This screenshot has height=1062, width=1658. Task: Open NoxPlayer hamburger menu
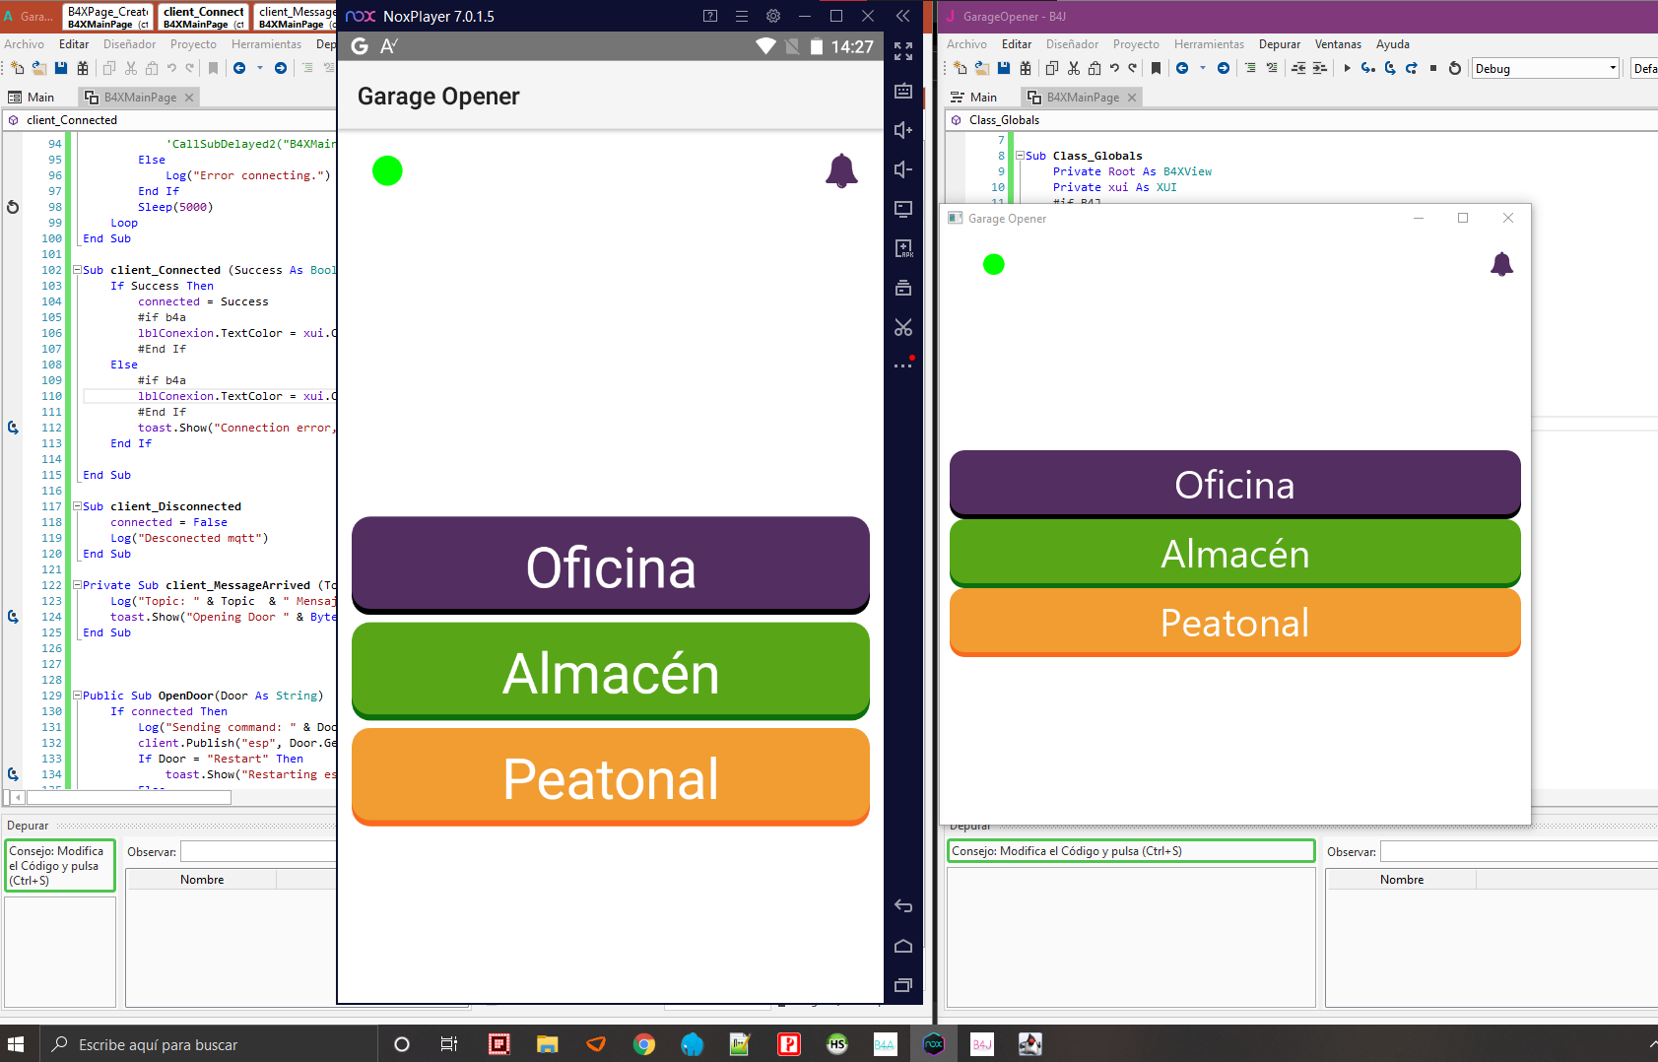click(x=742, y=16)
